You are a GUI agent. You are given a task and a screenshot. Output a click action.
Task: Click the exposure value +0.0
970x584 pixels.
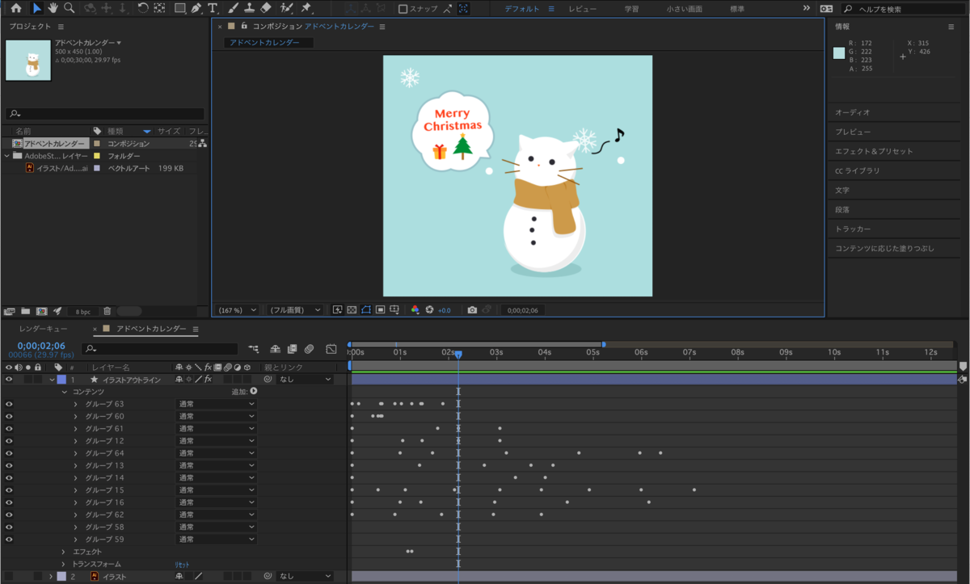point(445,309)
